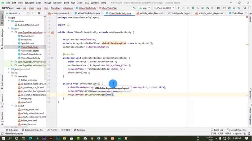Click the project panel gear settings icon

[39, 13]
